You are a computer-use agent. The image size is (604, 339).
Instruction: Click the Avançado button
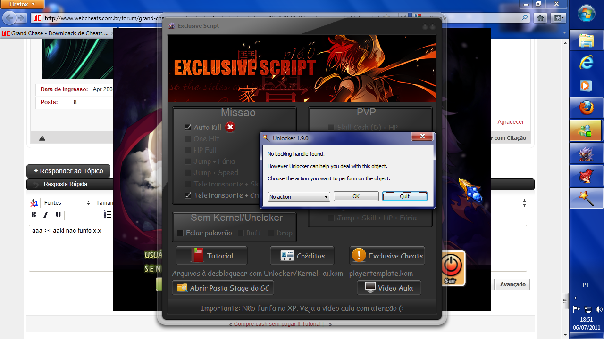point(513,284)
